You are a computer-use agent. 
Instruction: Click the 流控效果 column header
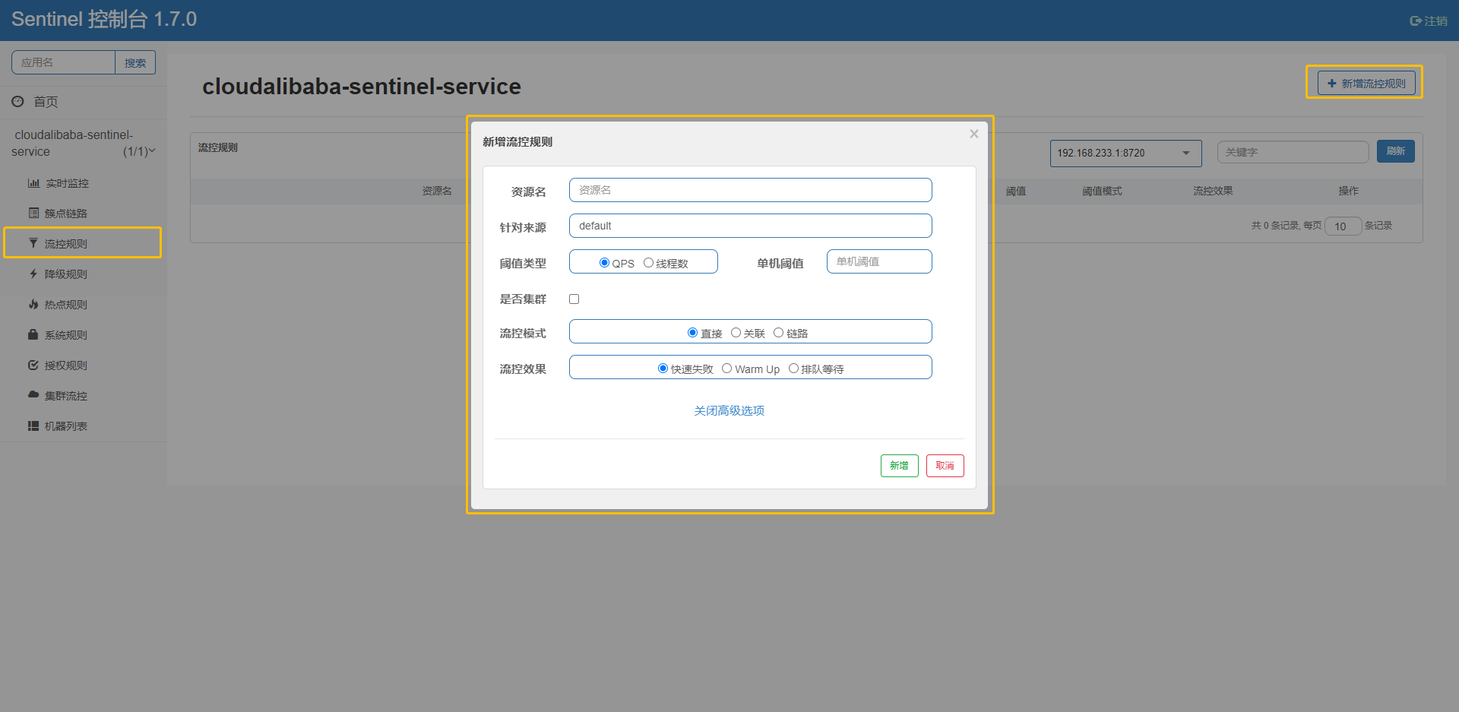coord(1213,191)
